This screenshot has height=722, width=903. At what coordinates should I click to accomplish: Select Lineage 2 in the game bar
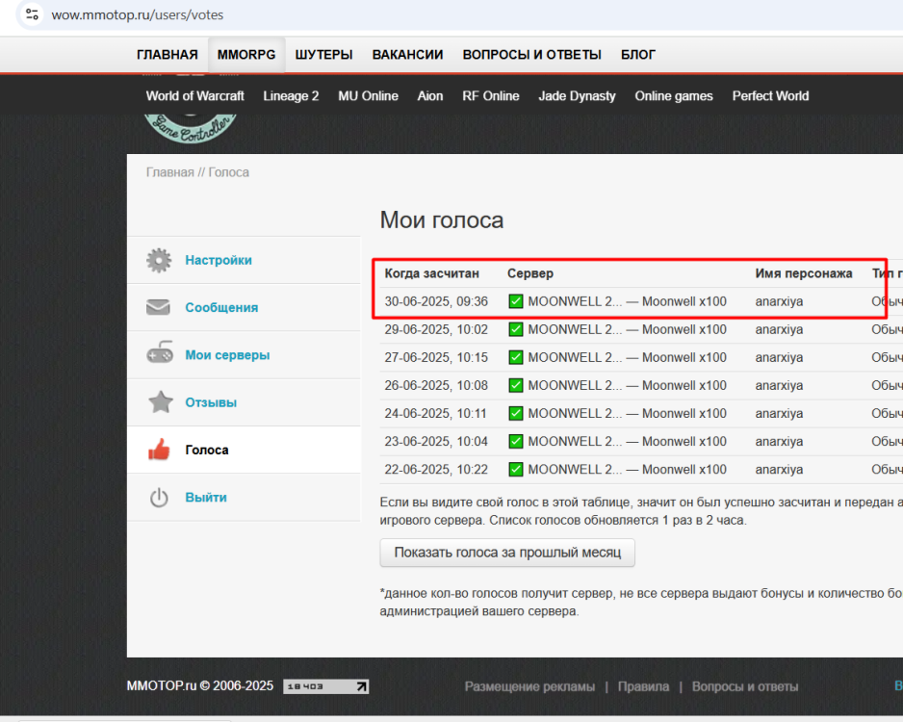tap(291, 95)
